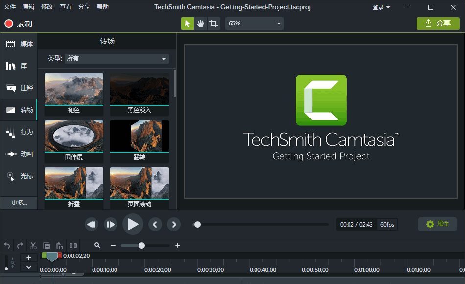The height and width of the screenshot is (284, 465).
Task: Open the 修改 menu
Action: click(47, 6)
